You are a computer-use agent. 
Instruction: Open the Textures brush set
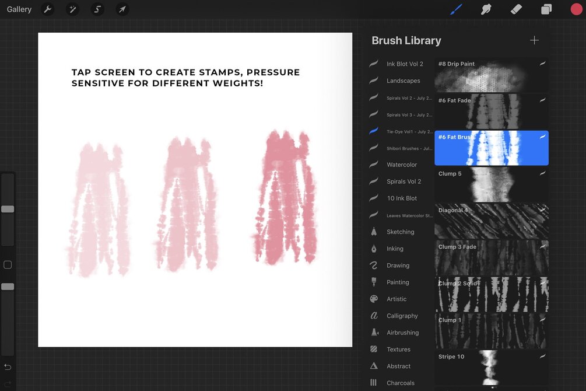[x=398, y=350]
